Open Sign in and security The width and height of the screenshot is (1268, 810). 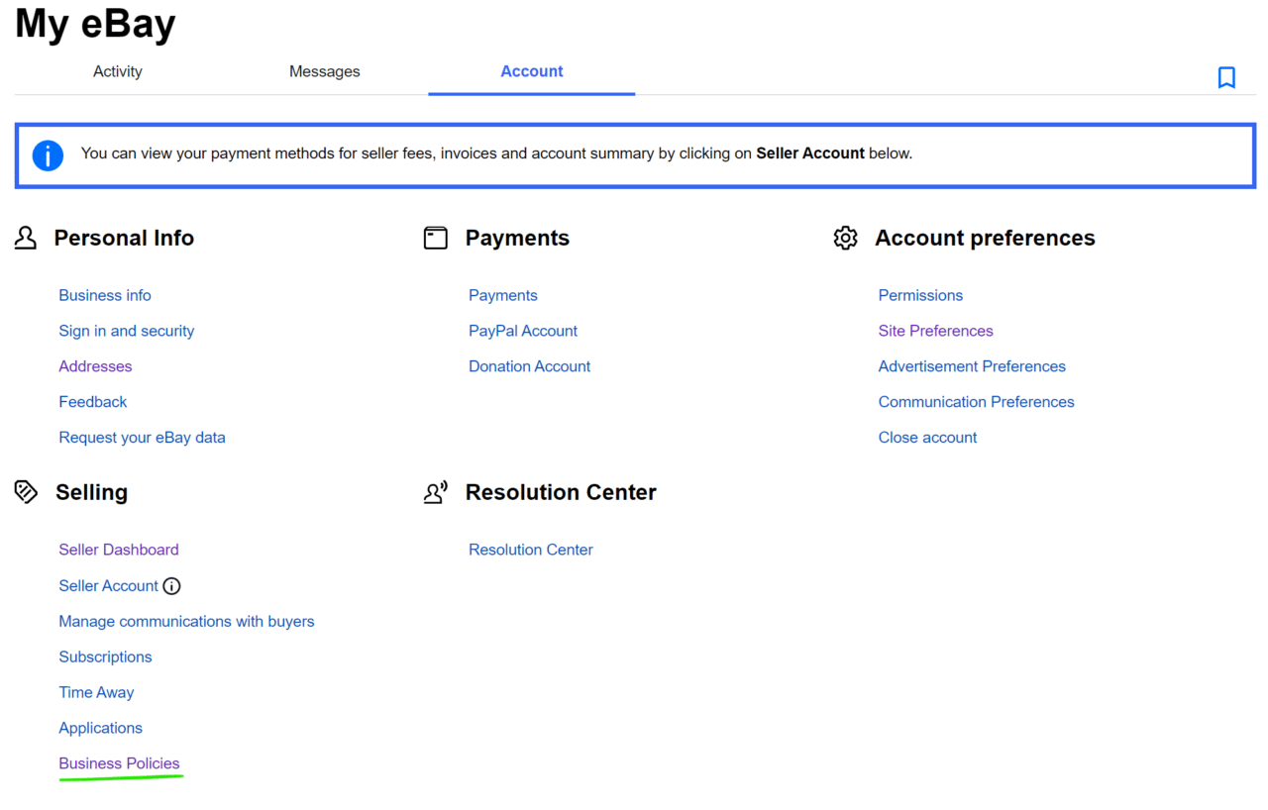click(126, 330)
